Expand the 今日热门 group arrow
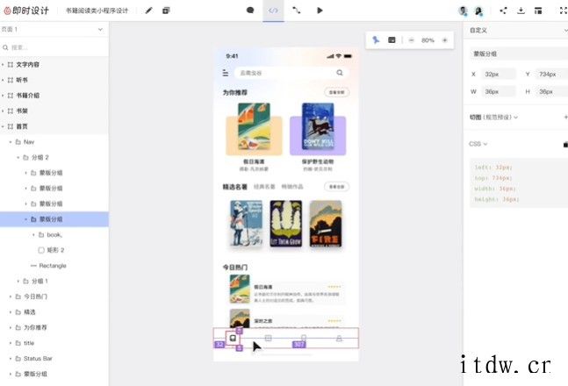 11,297
